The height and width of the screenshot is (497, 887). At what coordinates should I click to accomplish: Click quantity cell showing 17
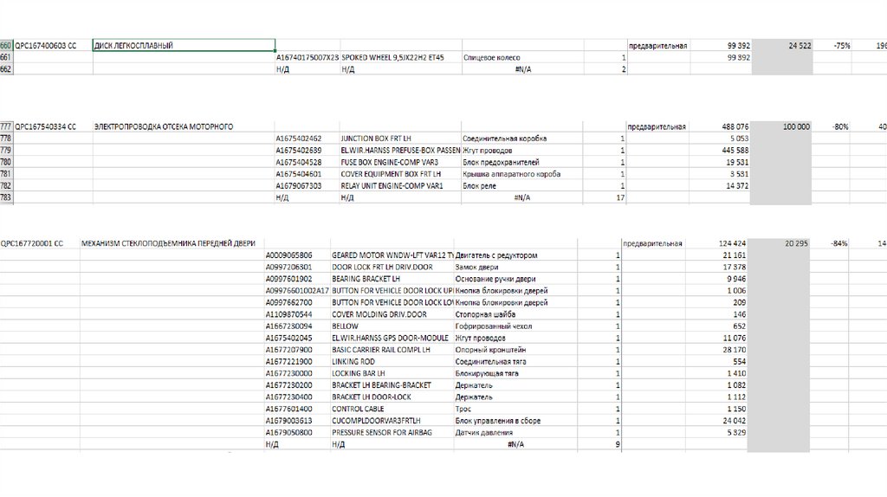(604, 197)
